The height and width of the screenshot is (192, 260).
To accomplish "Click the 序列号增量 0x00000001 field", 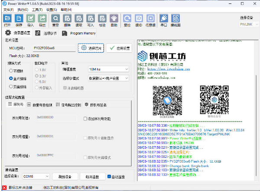I will pyautogui.click(x=56, y=136).
